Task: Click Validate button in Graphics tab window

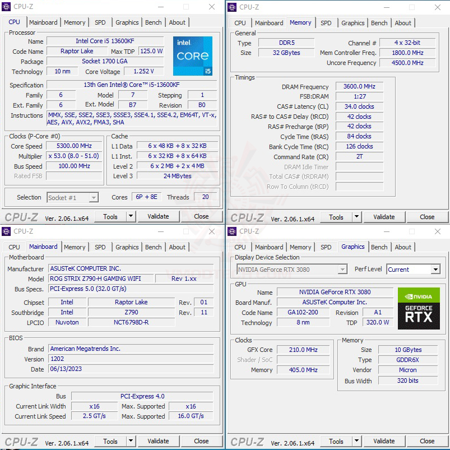Action: [x=384, y=441]
